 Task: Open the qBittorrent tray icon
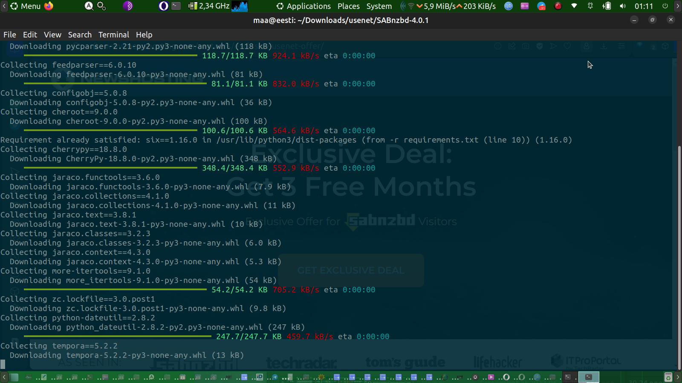pos(509,6)
